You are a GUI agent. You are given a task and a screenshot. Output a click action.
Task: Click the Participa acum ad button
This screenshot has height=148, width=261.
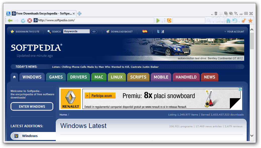pyautogui.click(x=100, y=96)
